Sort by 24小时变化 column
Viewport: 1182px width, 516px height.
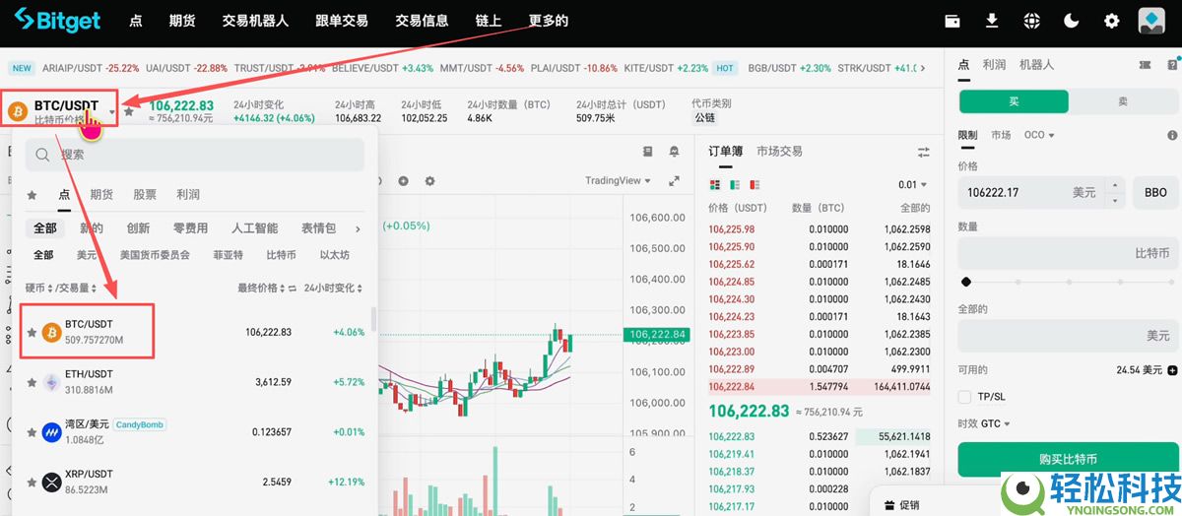[x=333, y=289]
